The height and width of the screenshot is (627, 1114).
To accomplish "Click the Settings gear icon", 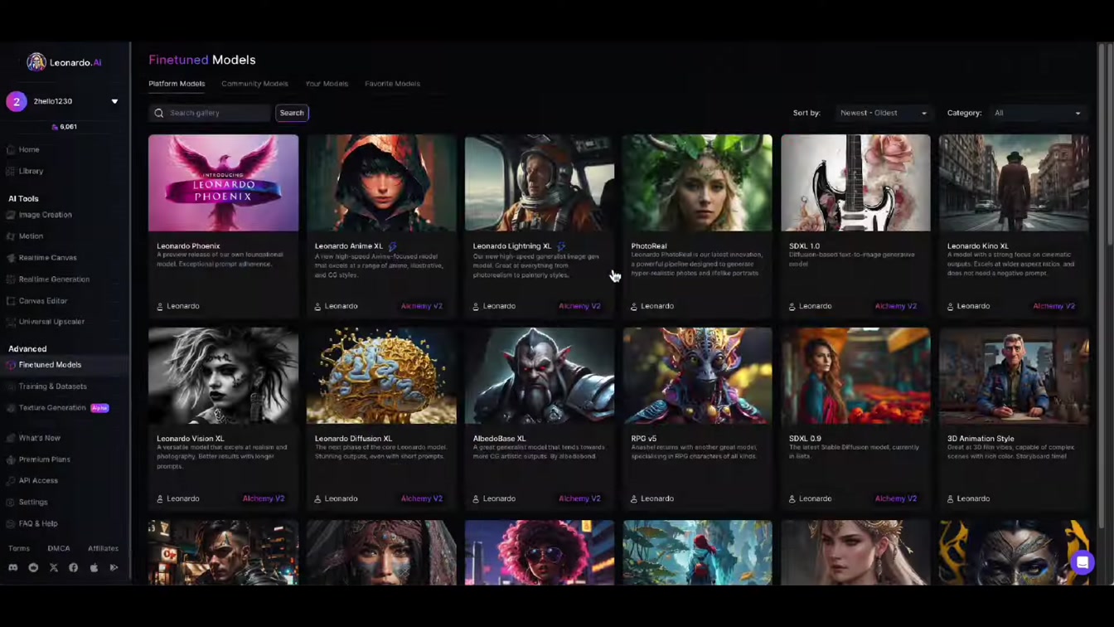I will click(11, 503).
